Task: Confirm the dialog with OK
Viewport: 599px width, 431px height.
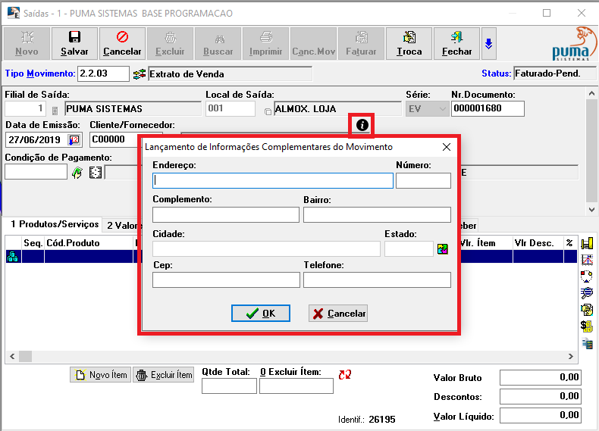Action: [261, 314]
